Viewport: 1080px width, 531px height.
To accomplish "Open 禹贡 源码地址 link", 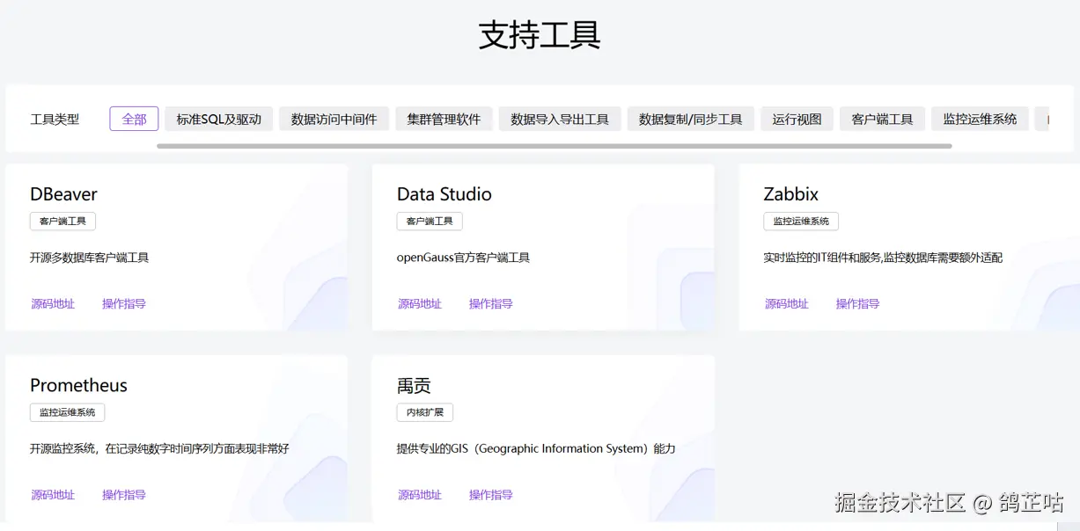I will 420,495.
